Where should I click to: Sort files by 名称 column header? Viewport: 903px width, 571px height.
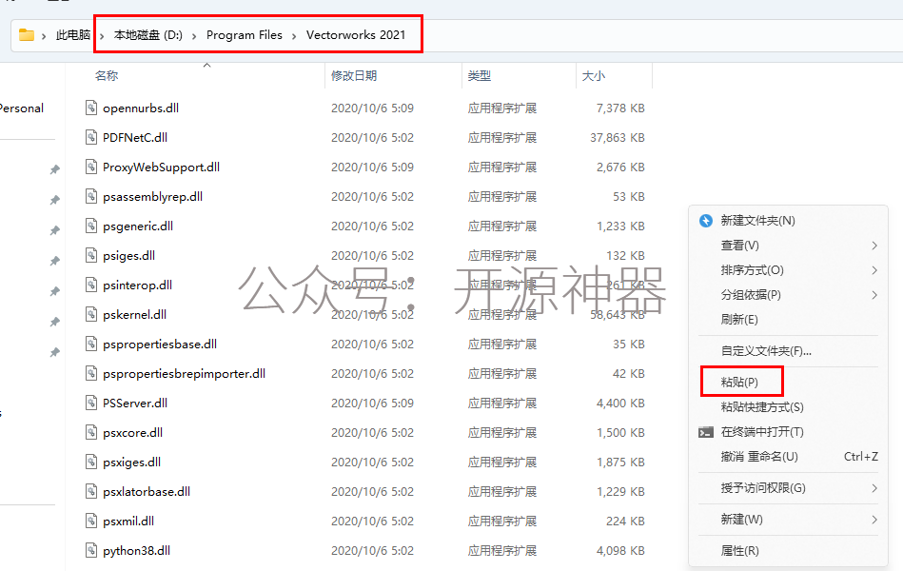click(x=107, y=75)
